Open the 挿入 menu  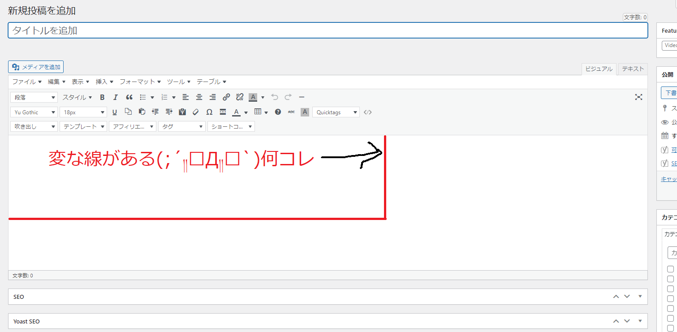[x=104, y=82]
